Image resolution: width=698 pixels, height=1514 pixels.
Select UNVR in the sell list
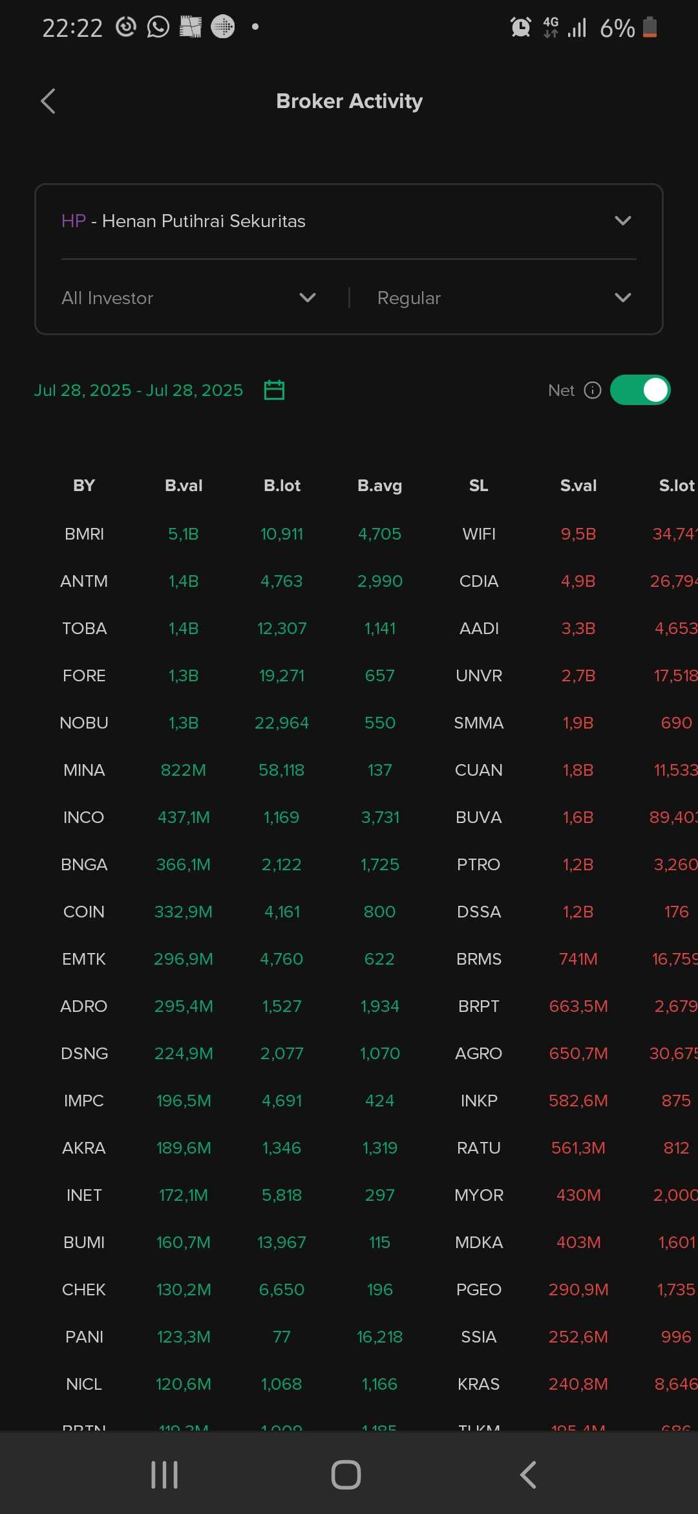[x=479, y=675]
